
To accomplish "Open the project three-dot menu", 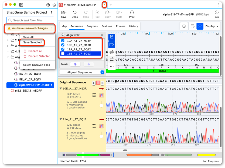I will (52, 13).
